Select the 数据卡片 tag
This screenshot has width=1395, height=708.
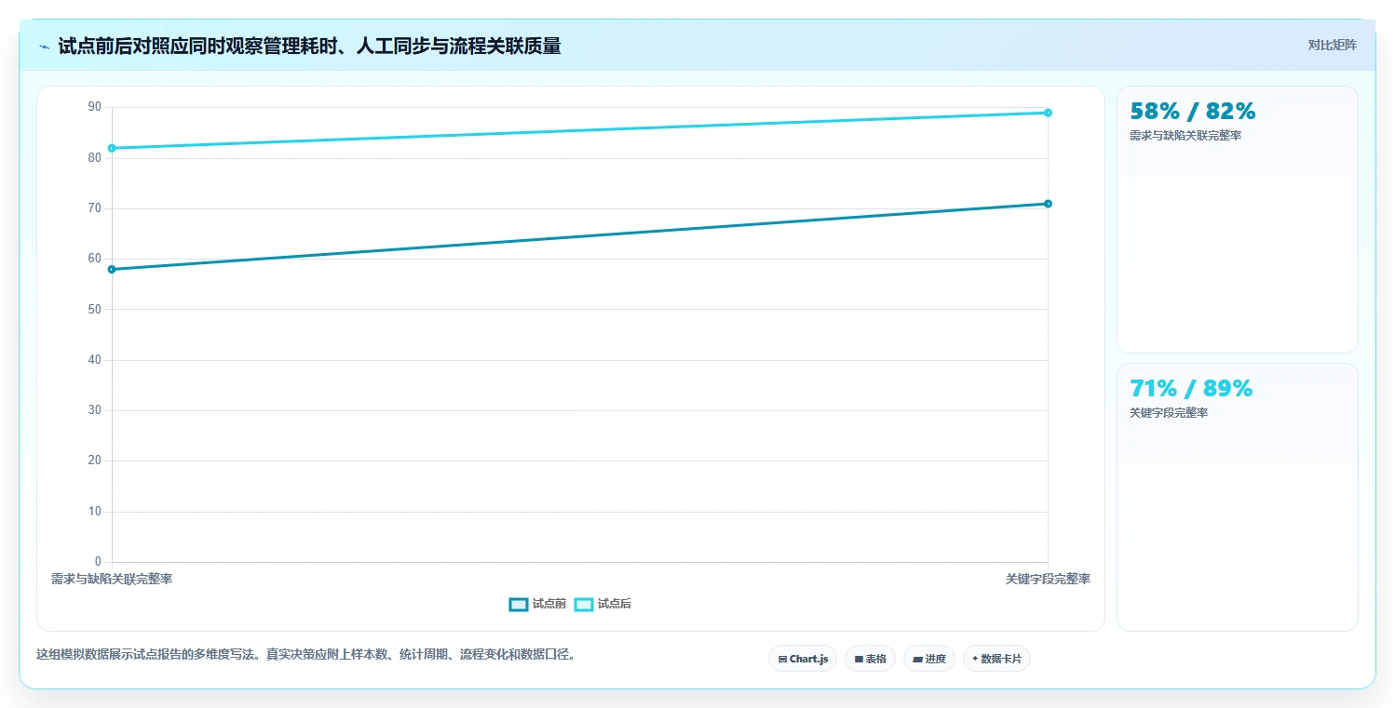click(x=996, y=659)
